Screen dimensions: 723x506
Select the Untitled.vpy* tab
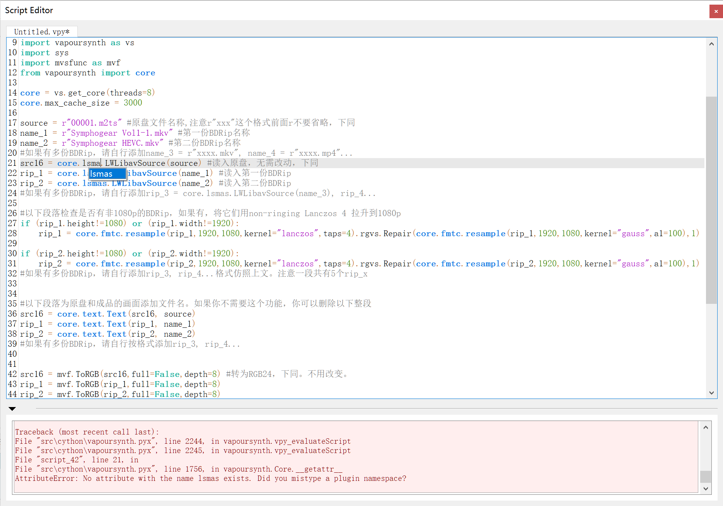pyautogui.click(x=42, y=32)
